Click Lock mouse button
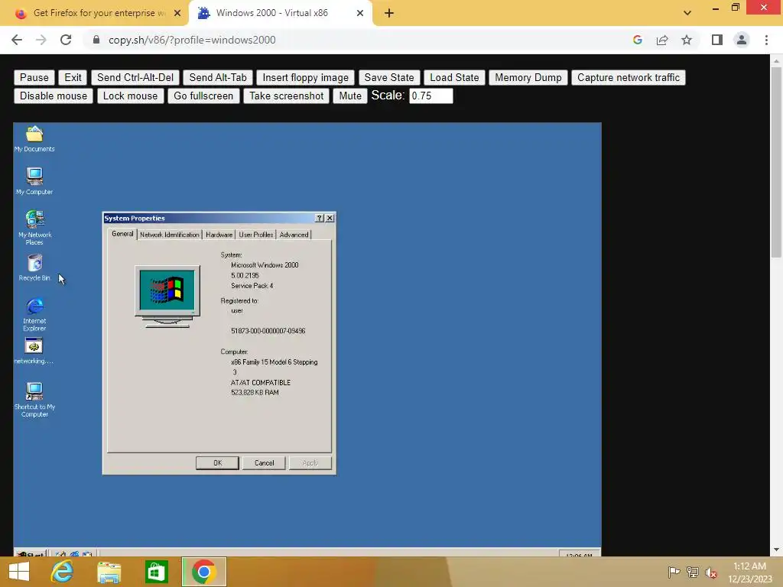The image size is (783, 587). pyautogui.click(x=130, y=96)
